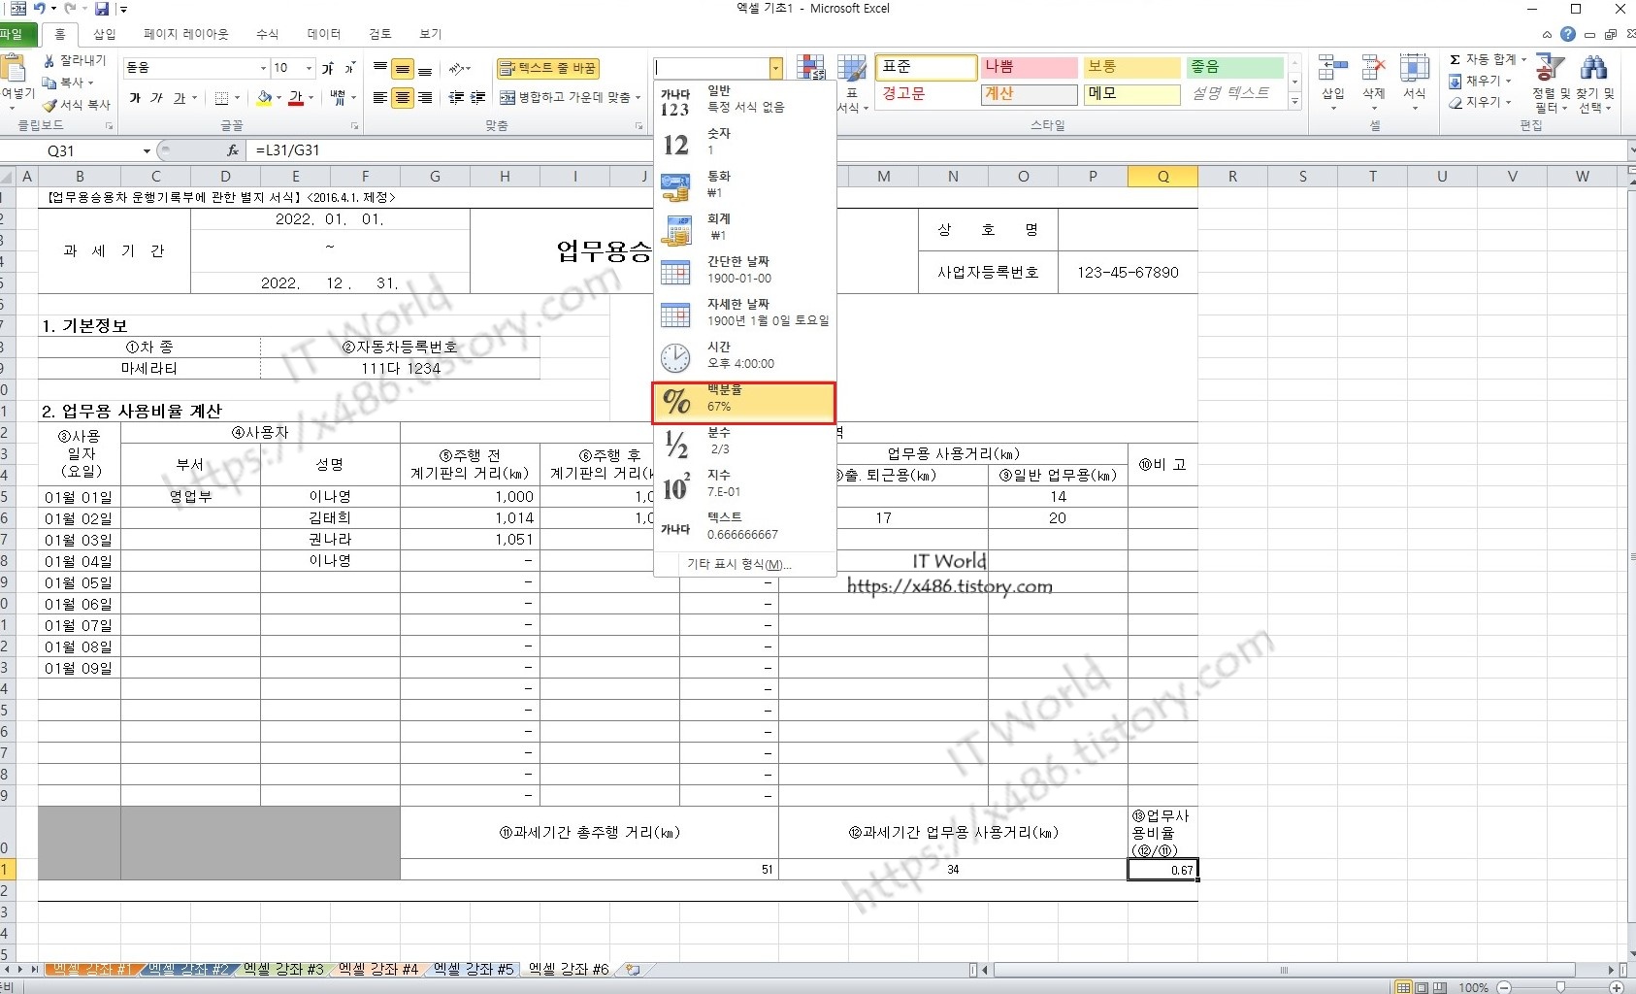
Task: Open alignment group dialog launcher
Action: pyautogui.click(x=638, y=126)
